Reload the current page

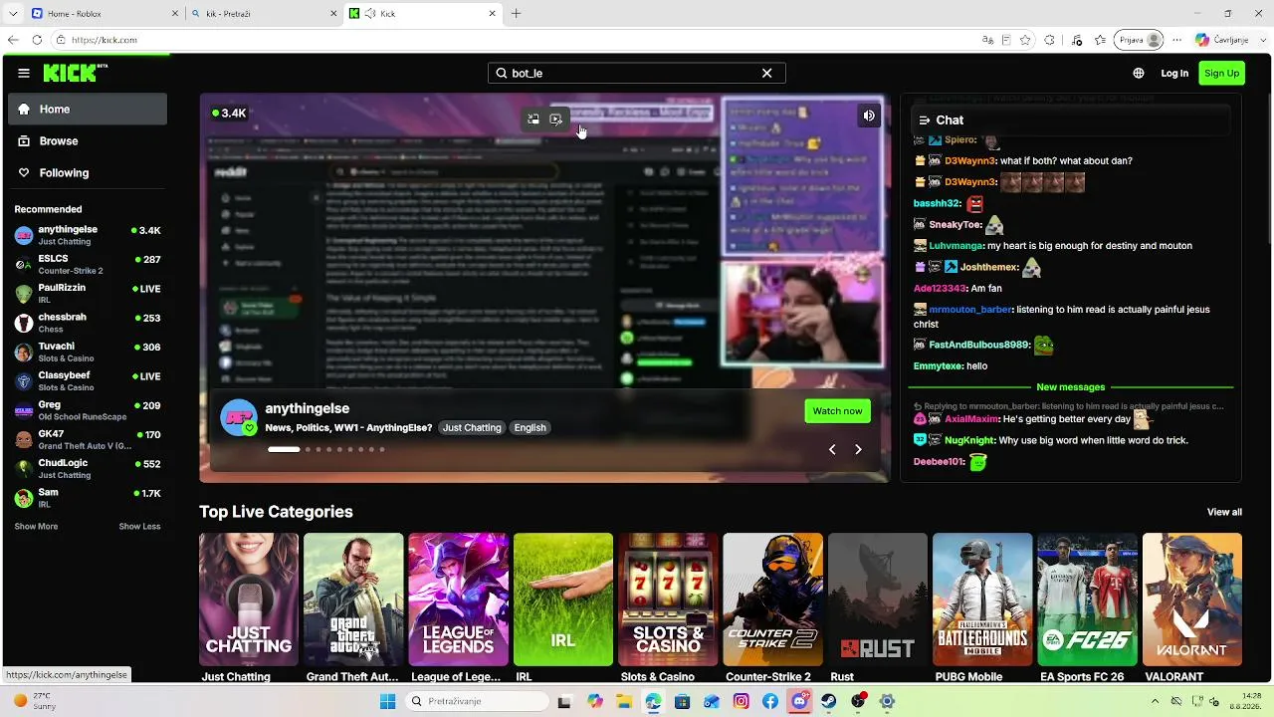[x=37, y=40]
